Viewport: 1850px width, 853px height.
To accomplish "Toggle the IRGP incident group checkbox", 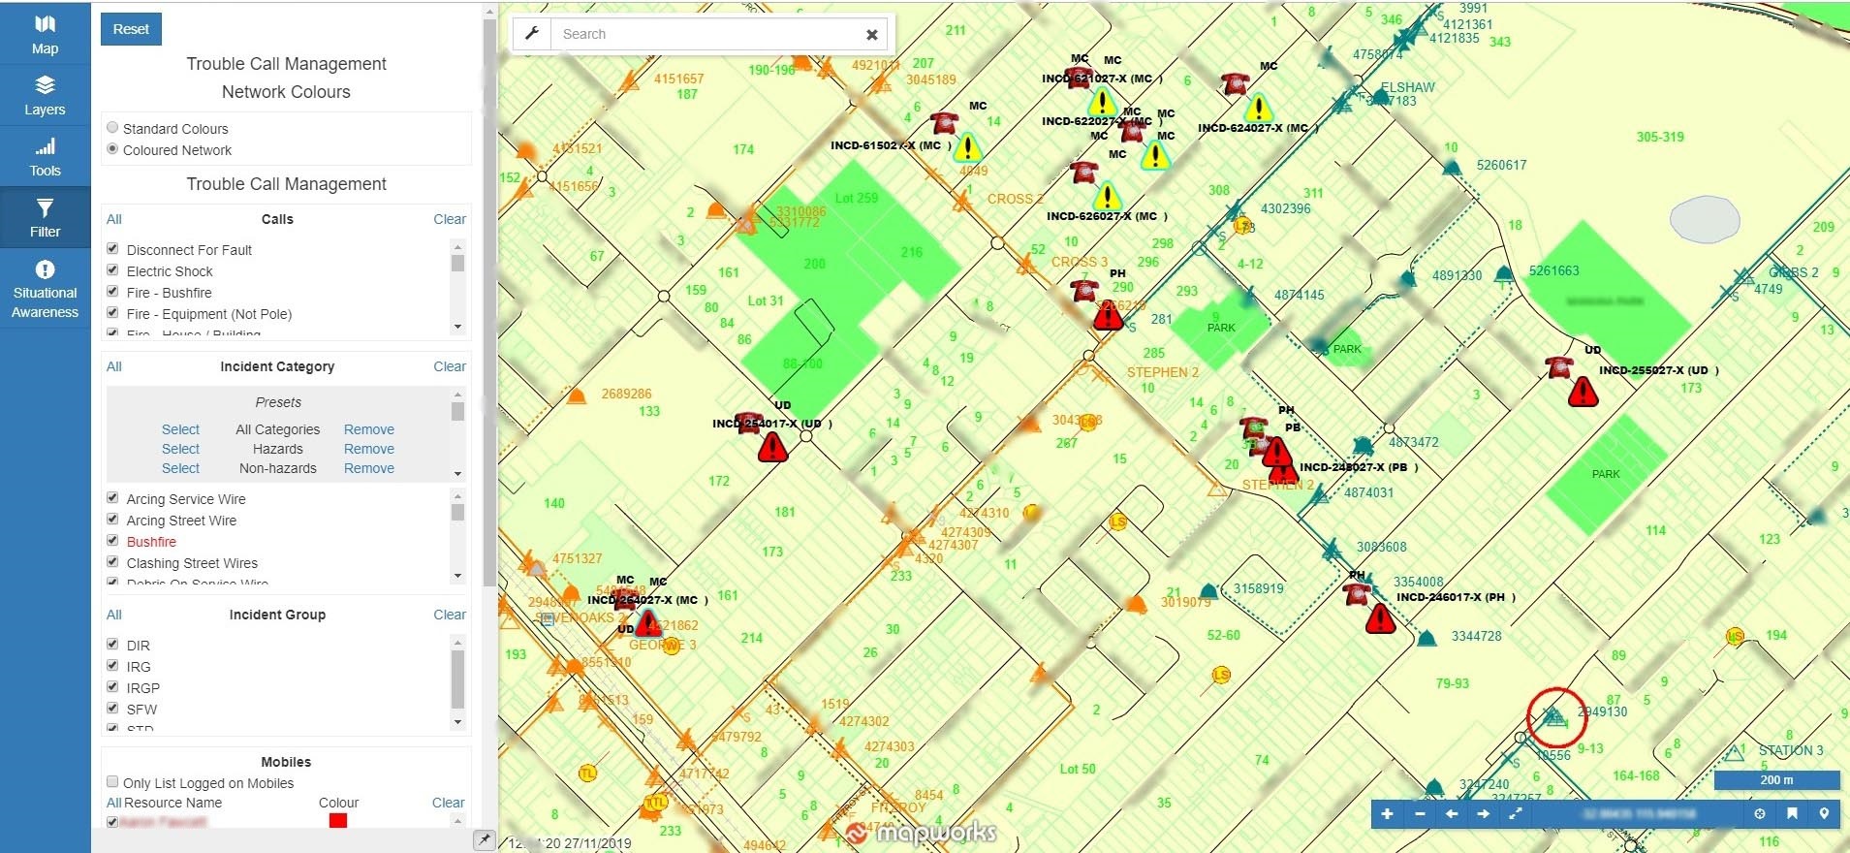I will pos(112,687).
